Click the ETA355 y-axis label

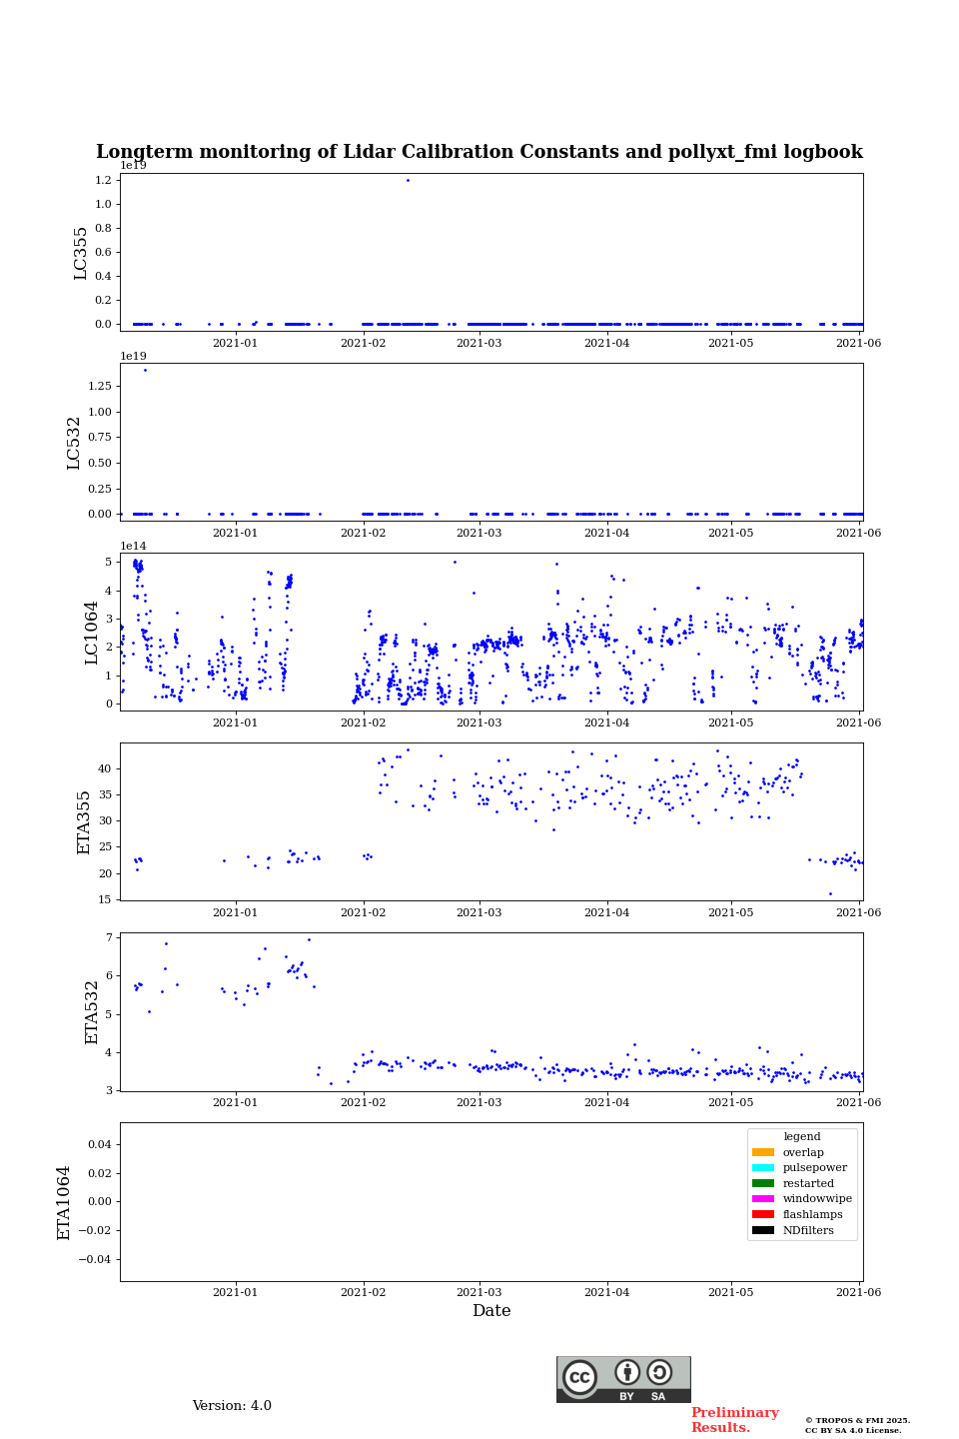[x=84, y=821]
